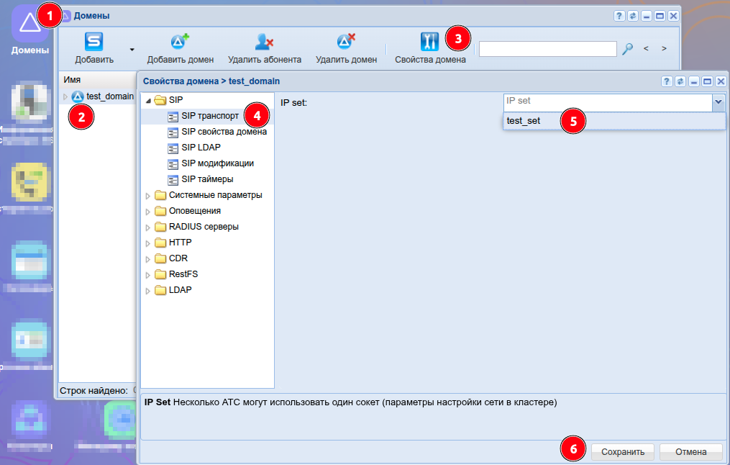The image size is (730, 465).
Task: Go to next search result arrow
Action: pos(664,48)
